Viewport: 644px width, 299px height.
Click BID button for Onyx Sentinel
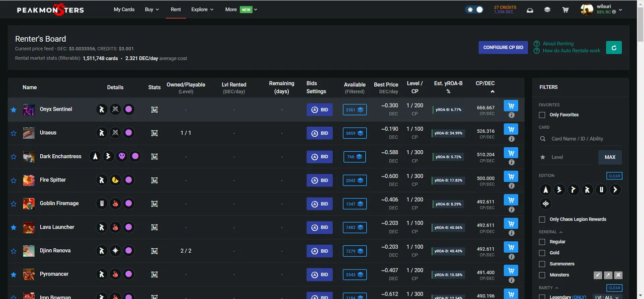[x=319, y=110]
